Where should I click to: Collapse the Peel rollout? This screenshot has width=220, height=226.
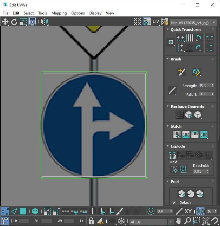click(x=168, y=181)
